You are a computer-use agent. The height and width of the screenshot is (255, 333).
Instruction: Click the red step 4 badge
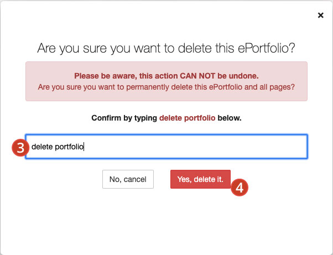[240, 188]
